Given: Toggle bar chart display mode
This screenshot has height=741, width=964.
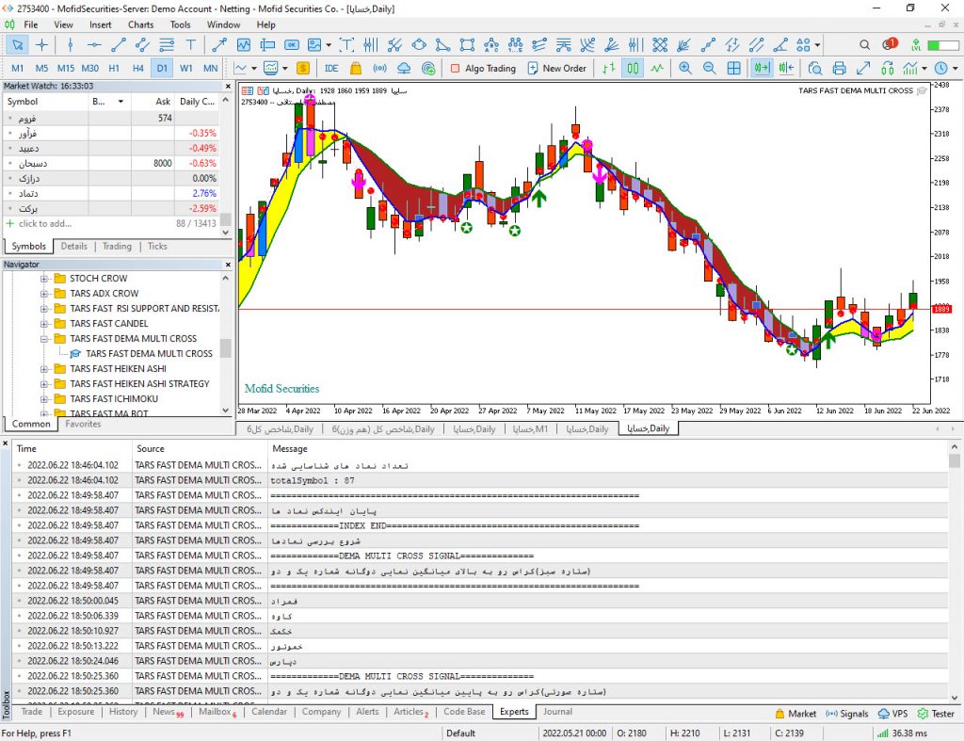Looking at the screenshot, I should click(x=609, y=68).
